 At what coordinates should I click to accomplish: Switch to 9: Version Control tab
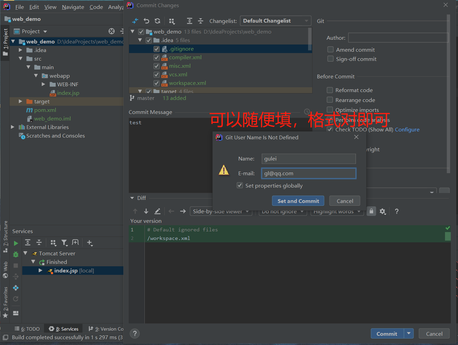click(106, 329)
